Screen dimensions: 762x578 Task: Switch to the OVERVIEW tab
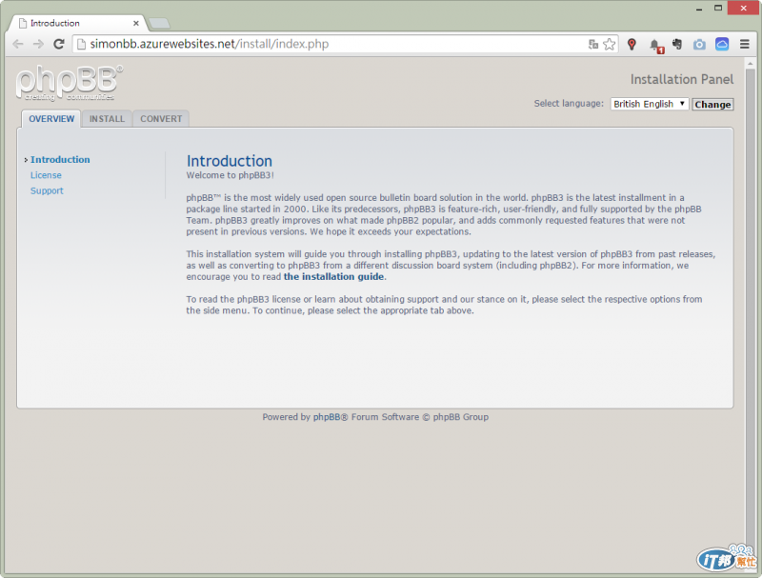click(51, 119)
